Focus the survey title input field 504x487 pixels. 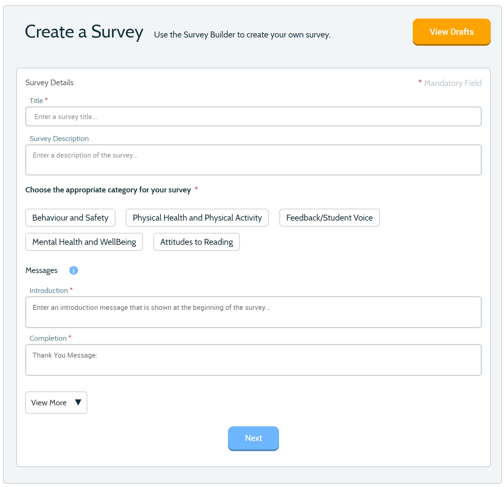(253, 116)
